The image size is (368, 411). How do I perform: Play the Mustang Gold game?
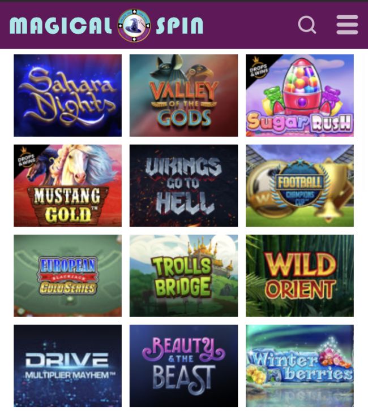point(68,185)
